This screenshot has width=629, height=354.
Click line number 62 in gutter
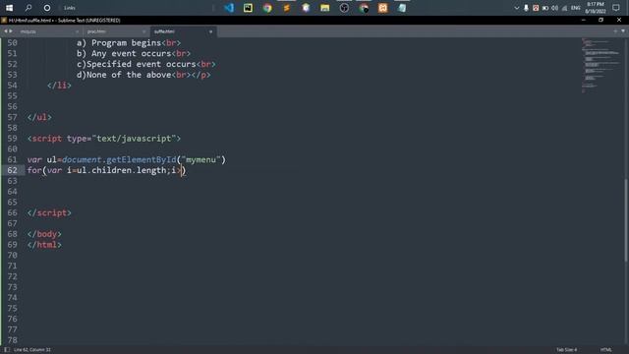coord(12,170)
